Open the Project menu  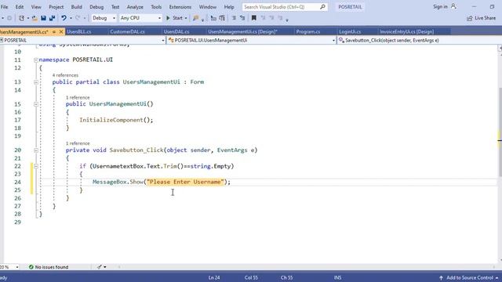(x=56, y=7)
